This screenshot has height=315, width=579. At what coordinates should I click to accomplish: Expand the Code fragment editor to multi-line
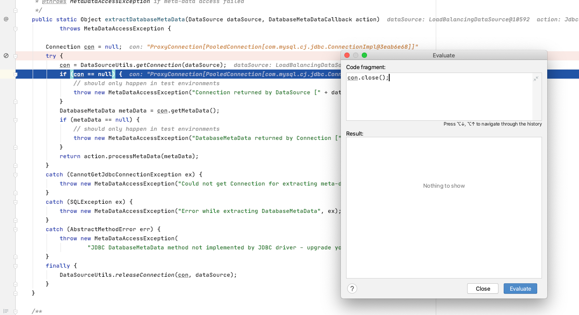(536, 78)
